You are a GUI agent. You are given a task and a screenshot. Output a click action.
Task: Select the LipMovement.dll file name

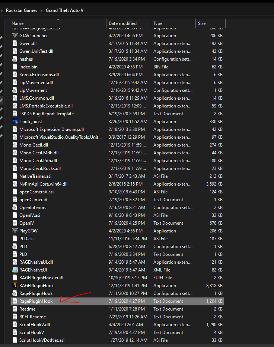coord(36,82)
